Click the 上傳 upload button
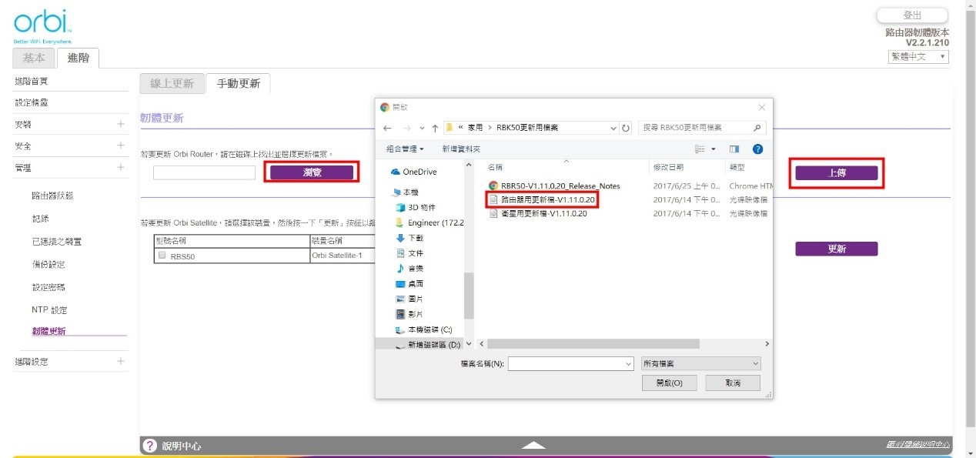976x458 pixels. coord(837,173)
